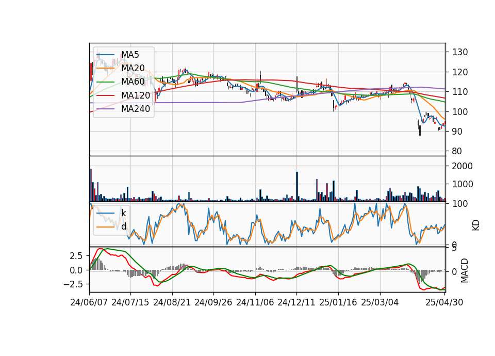Click the MACD axis title
Image resolution: width=495 pixels, height=356 pixels.
click(x=465, y=271)
